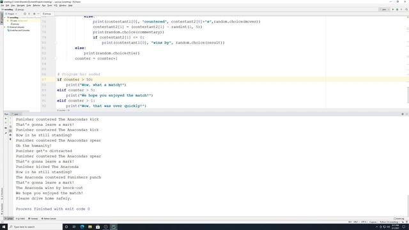Open the Edit menu
The width and height of the screenshot is (409, 230).
tap(7, 6)
